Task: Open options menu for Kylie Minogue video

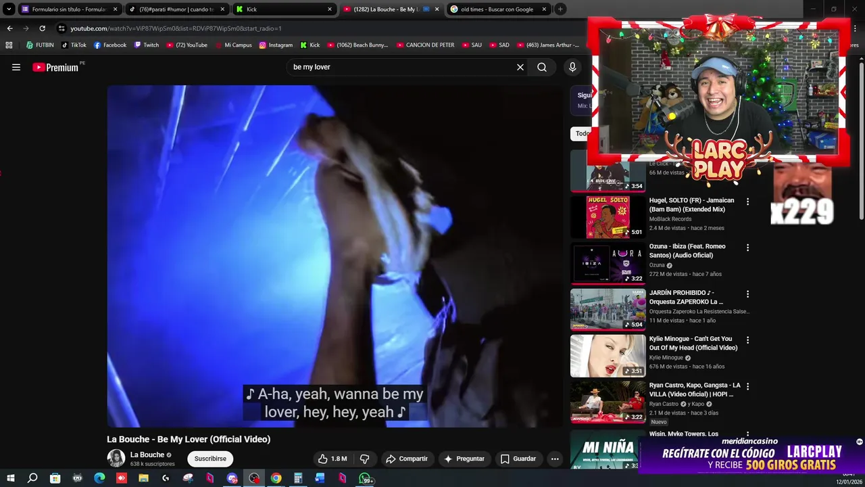Action: click(747, 340)
